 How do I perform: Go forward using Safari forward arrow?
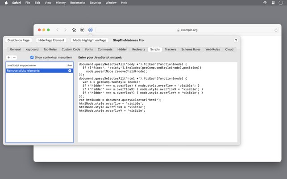(x=65, y=30)
